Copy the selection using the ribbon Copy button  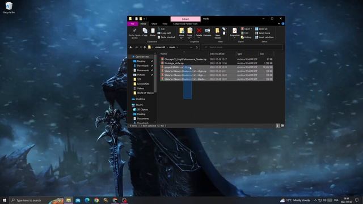tap(145, 32)
